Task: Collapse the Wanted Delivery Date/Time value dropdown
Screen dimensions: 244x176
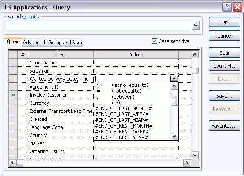Action: [x=174, y=79]
